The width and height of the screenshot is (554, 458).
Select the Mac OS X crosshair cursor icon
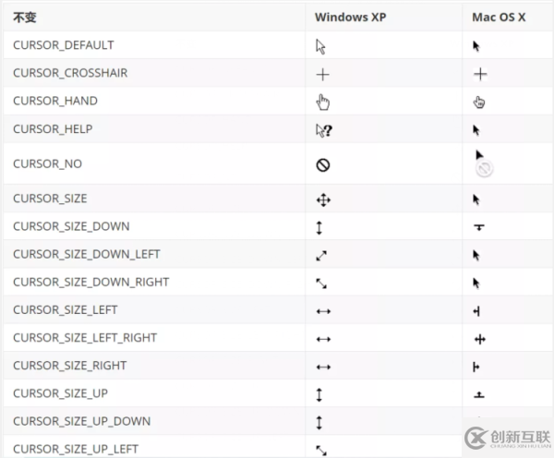click(480, 74)
